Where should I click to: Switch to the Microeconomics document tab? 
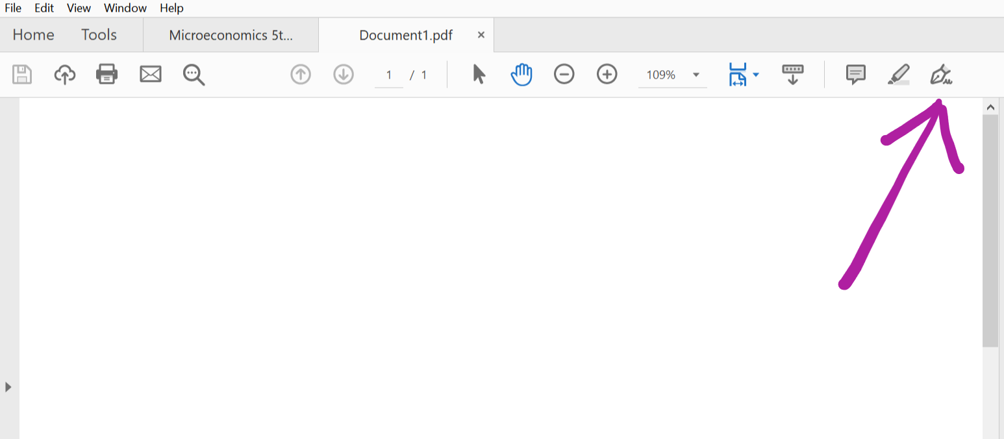click(x=231, y=35)
